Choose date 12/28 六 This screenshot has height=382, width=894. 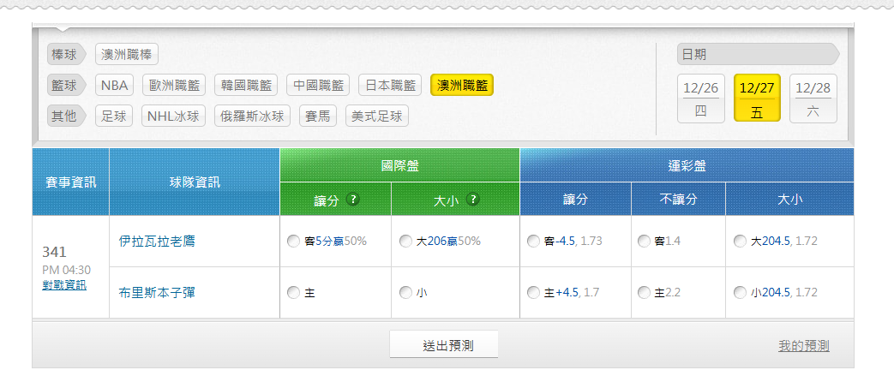(813, 98)
